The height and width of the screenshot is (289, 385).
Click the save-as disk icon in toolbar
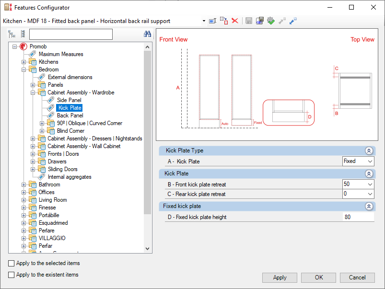click(260, 21)
